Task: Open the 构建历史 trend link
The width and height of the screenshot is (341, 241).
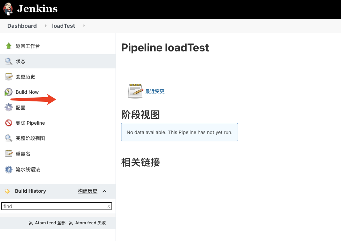Action: coord(88,191)
